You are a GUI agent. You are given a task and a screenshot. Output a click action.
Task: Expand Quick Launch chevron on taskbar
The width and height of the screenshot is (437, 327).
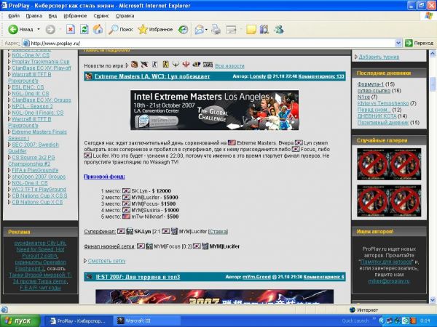click(374, 319)
